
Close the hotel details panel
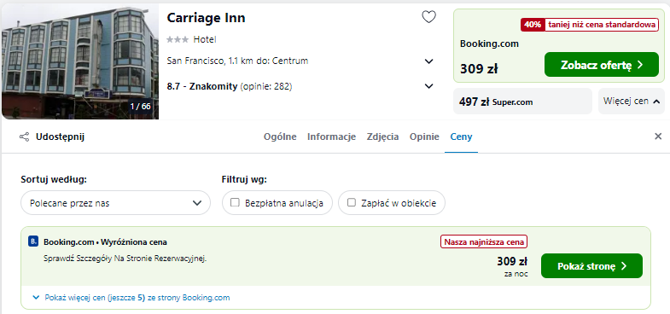pos(658,137)
